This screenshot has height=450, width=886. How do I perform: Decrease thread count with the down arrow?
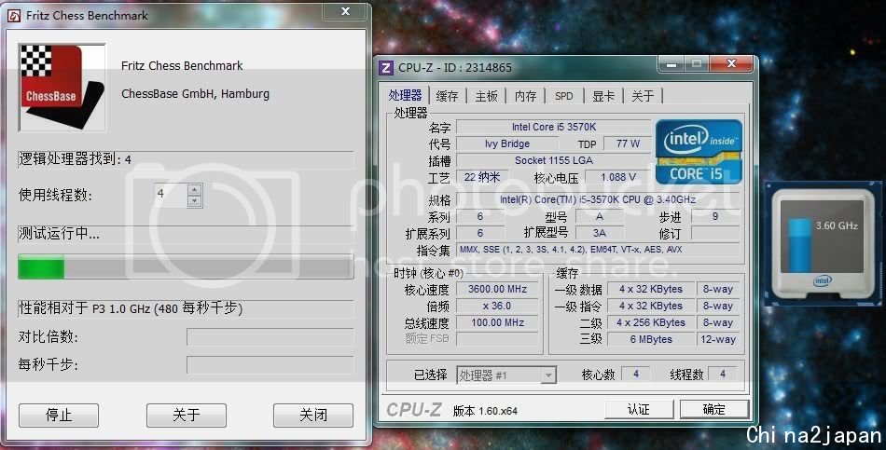click(194, 201)
